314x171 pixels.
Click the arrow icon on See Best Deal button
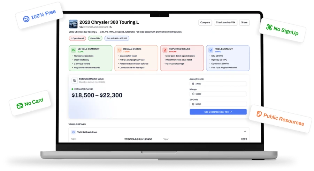click(x=231, y=112)
